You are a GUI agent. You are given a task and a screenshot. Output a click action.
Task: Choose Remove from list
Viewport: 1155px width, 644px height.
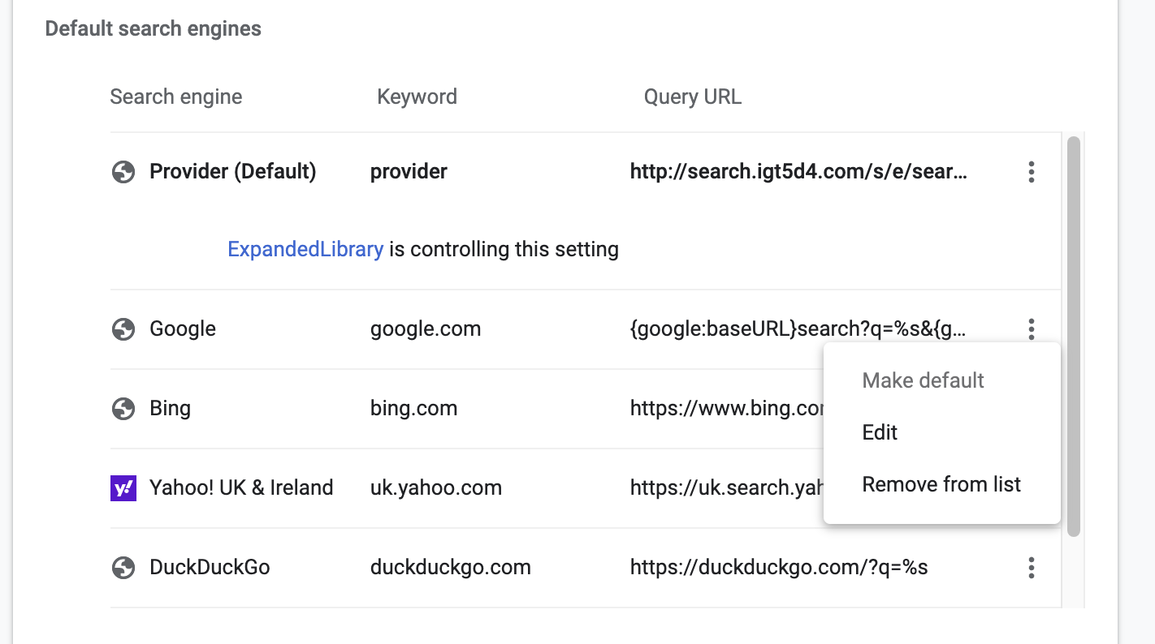941,484
